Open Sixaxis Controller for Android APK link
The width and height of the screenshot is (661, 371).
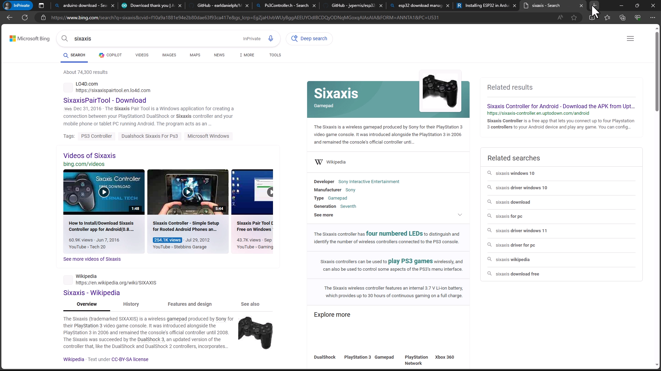coord(561,106)
